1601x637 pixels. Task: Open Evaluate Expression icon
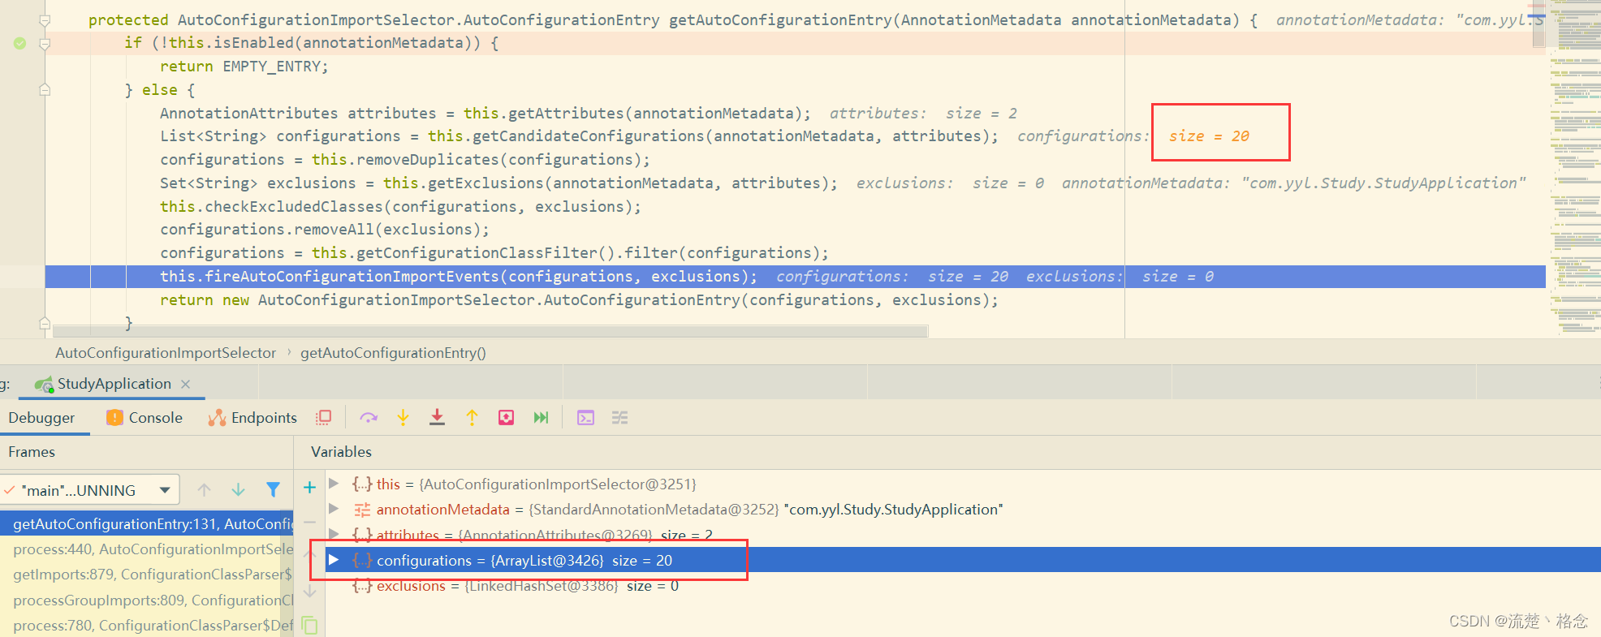click(x=585, y=417)
